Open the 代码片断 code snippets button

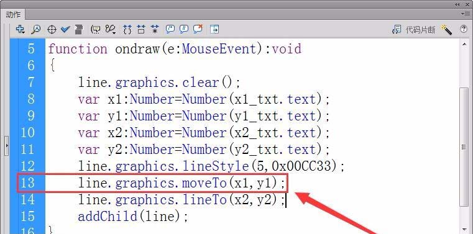click(x=413, y=30)
